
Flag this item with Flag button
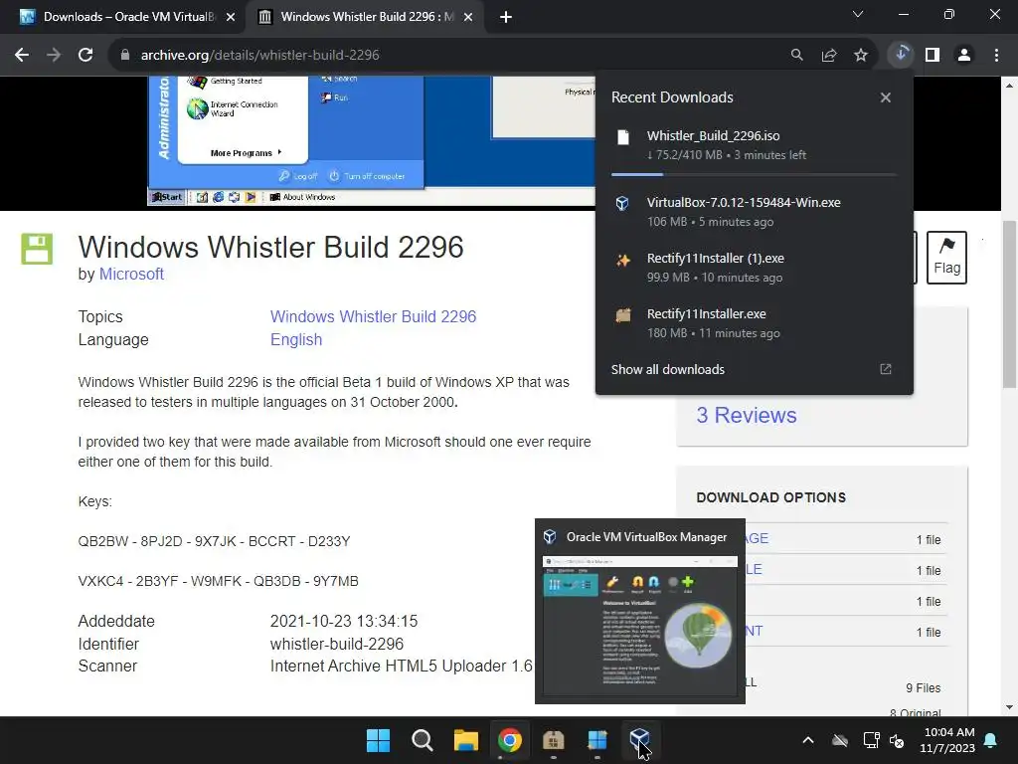(x=946, y=258)
